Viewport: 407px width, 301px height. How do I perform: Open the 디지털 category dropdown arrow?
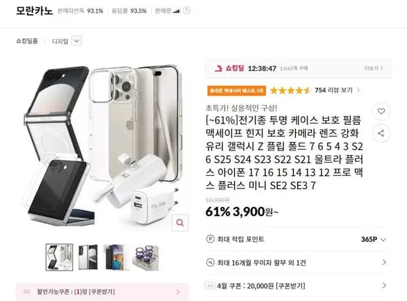pos(77,41)
